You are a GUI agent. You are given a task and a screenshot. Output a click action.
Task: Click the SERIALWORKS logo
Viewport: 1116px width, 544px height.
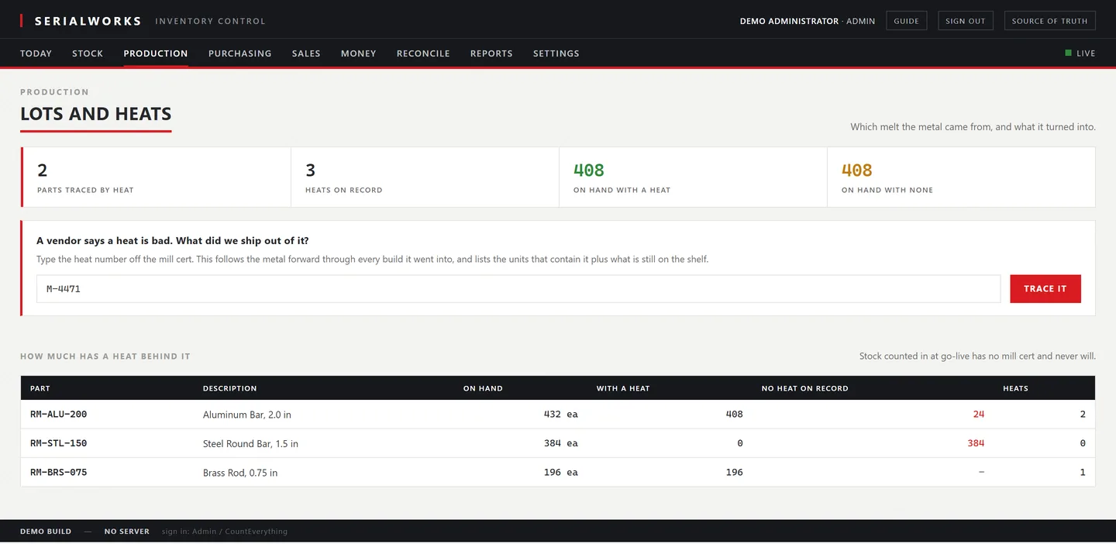tap(88, 21)
